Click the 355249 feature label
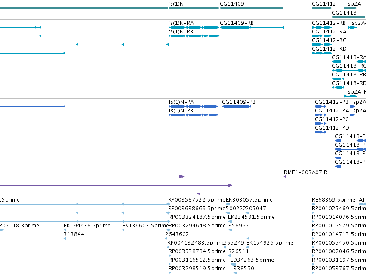 (x=234, y=243)
